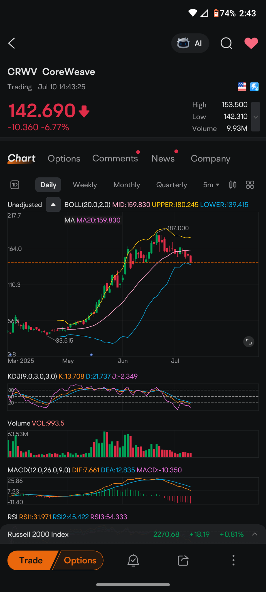This screenshot has width=266, height=592.
Task: Open the chart layout grid icon
Action: (250, 185)
